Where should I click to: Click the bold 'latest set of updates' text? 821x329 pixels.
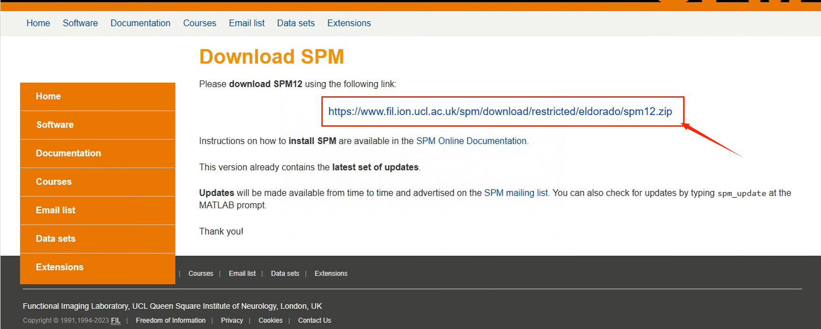pos(375,167)
